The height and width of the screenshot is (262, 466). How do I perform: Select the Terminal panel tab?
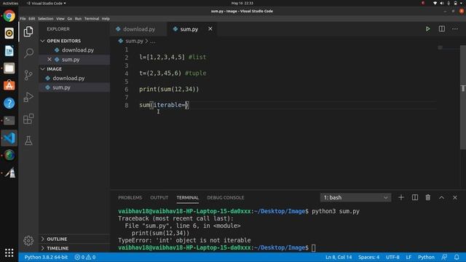(x=188, y=197)
